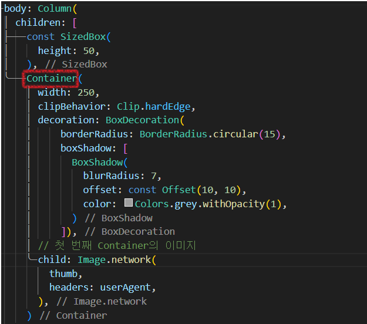
Task: Click the grey color swatch before Colors.grey
Action: click(x=129, y=203)
